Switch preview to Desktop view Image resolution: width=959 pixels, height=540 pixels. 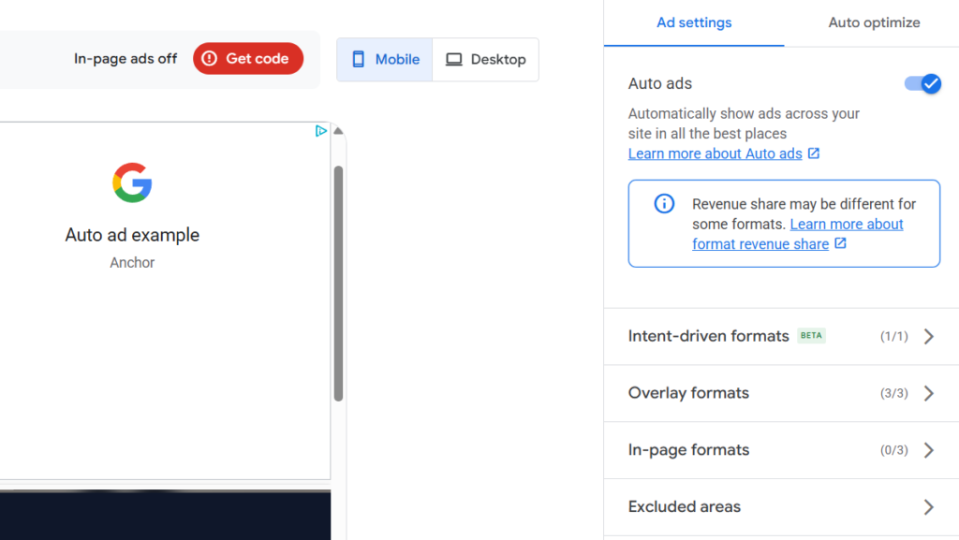[x=486, y=59]
